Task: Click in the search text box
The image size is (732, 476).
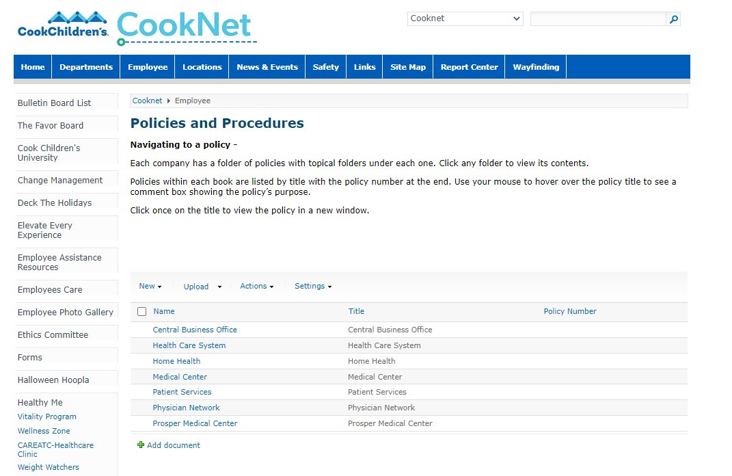Action: coord(598,19)
